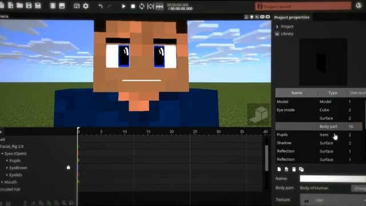
Task: Open the settings gear icon
Action: click(x=86, y=6)
